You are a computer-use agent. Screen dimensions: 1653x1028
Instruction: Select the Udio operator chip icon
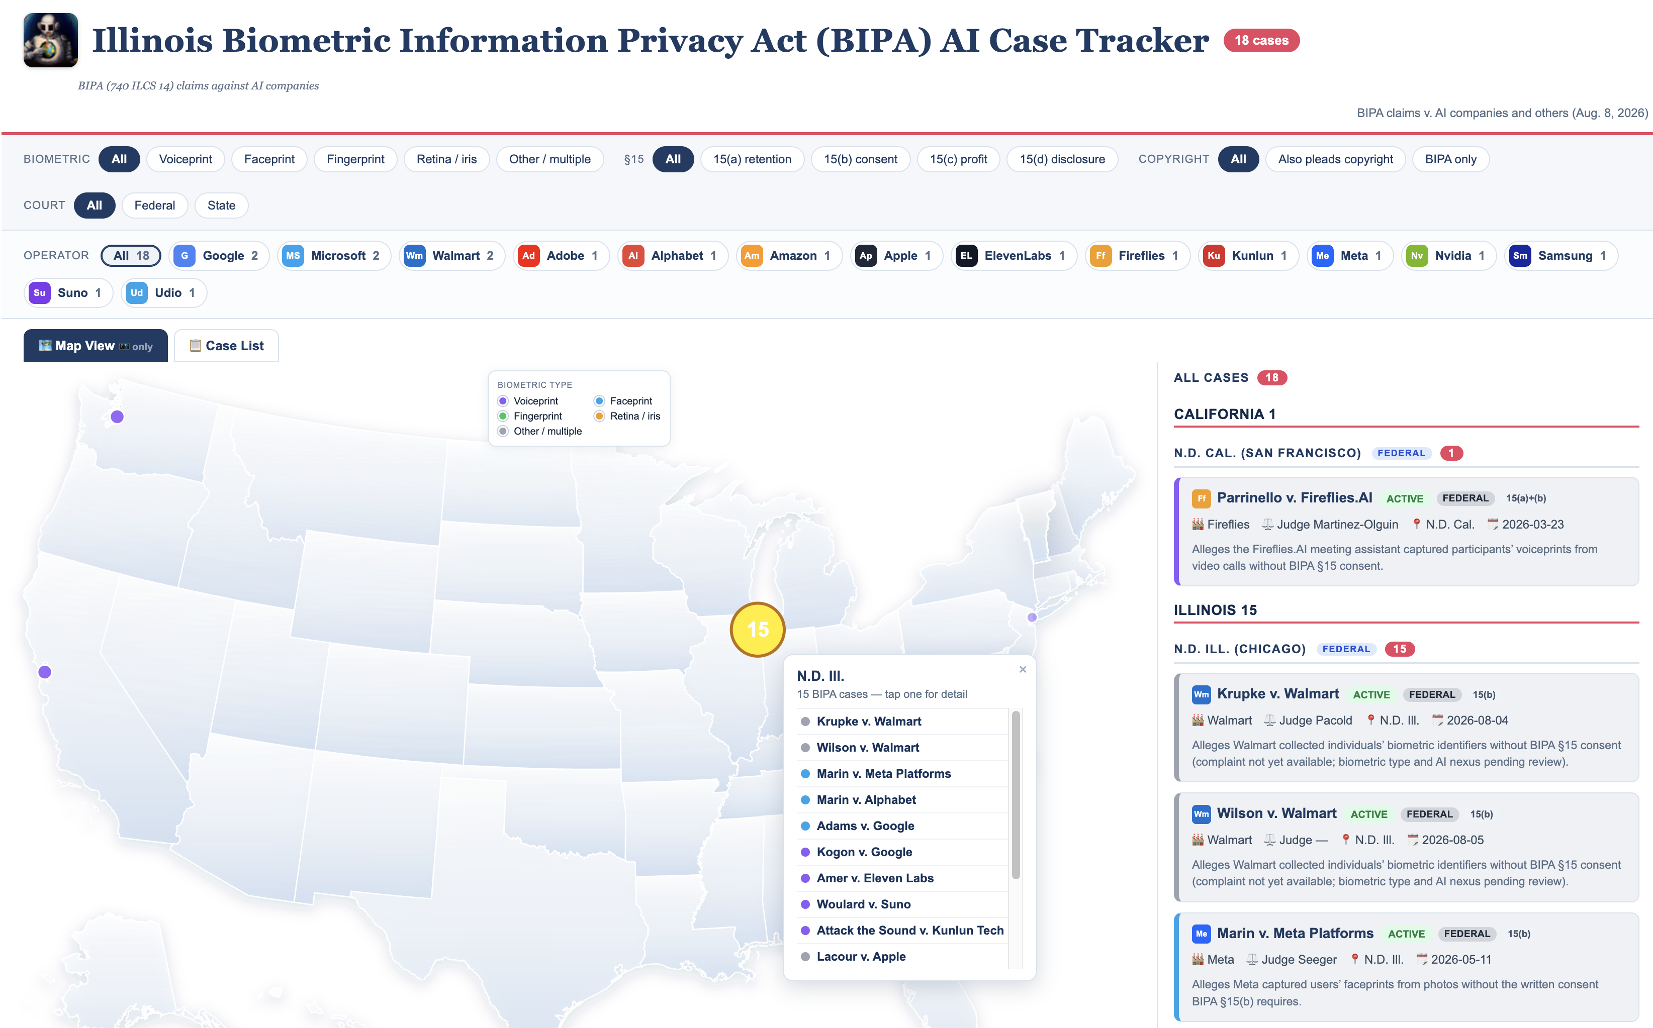(x=137, y=293)
